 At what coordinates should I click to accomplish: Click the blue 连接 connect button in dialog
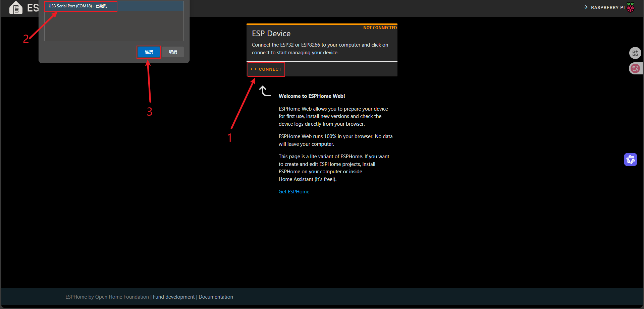click(x=149, y=52)
